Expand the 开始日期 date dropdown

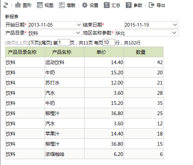[79, 25]
